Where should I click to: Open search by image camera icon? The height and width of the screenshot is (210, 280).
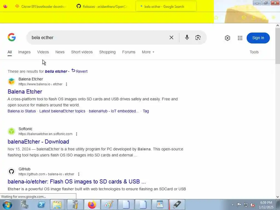pyautogui.click(x=198, y=37)
